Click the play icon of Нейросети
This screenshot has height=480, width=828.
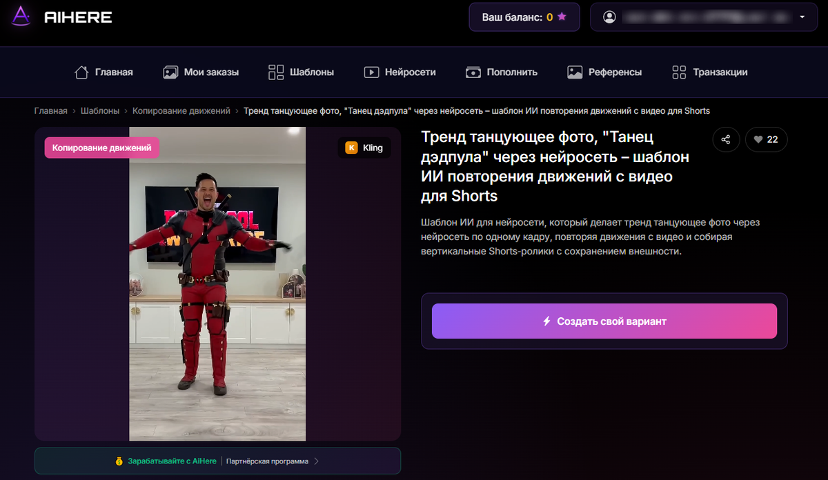pos(372,72)
